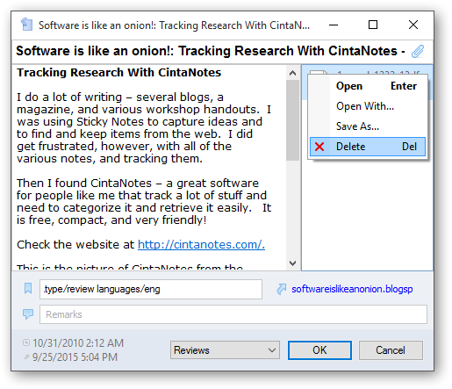Click the modified-time pencil icon

point(26,357)
